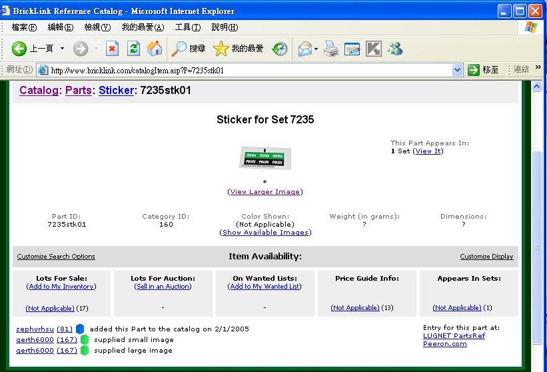This screenshot has width=547, height=372.
Task: Click the K toolbar icon
Action: tap(374, 49)
